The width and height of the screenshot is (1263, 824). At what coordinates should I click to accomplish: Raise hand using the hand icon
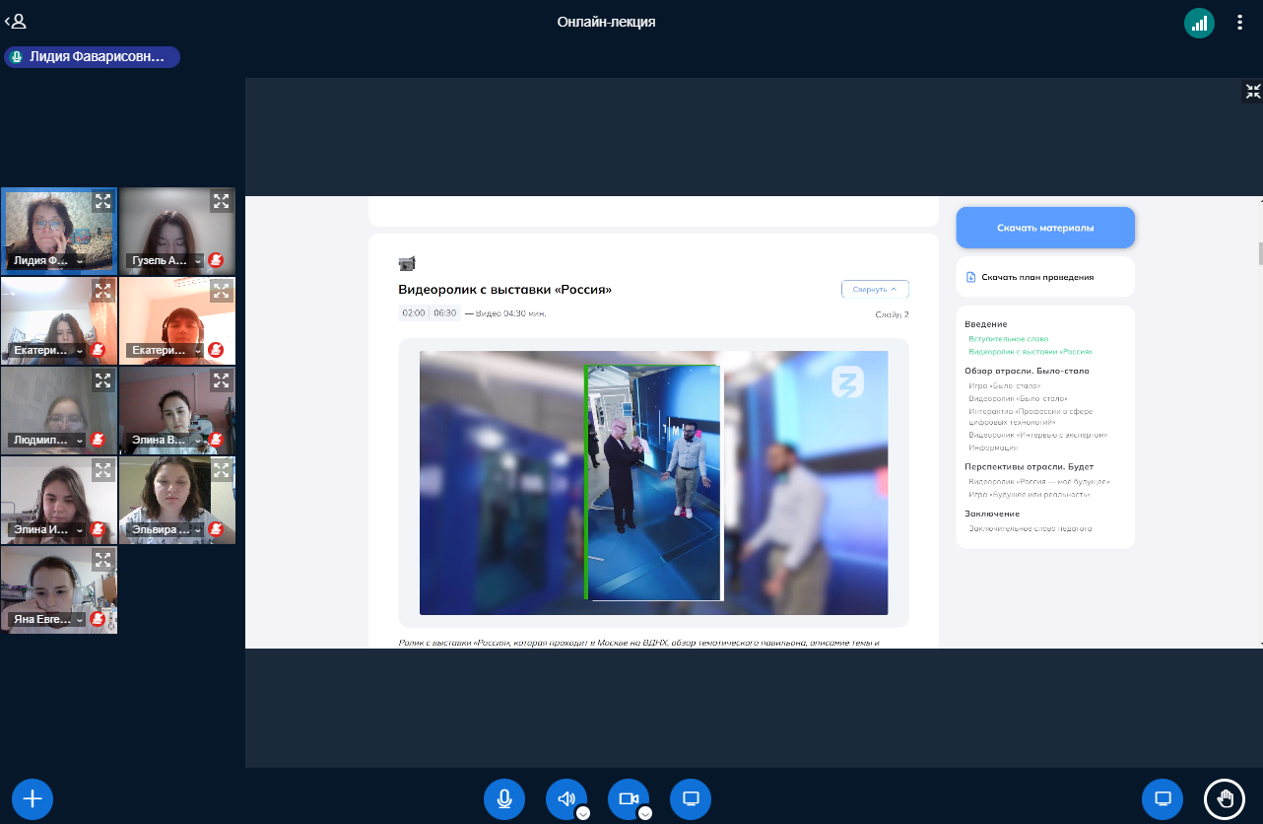pyautogui.click(x=1225, y=798)
